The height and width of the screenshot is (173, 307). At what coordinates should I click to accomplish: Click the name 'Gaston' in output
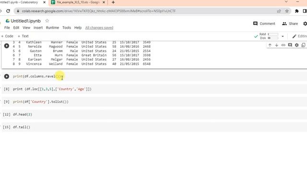pos(35,51)
